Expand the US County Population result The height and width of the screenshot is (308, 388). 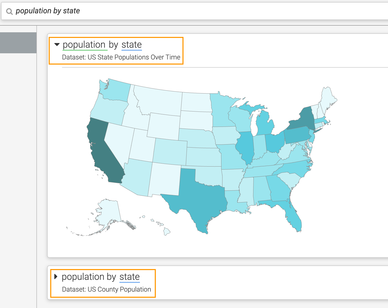56,277
